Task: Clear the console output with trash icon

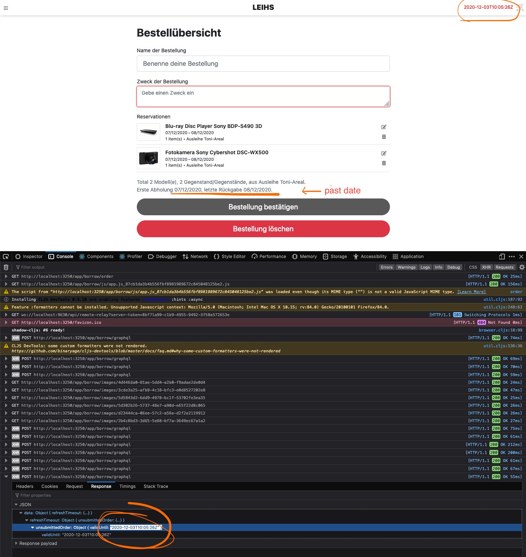Action: (x=6, y=267)
